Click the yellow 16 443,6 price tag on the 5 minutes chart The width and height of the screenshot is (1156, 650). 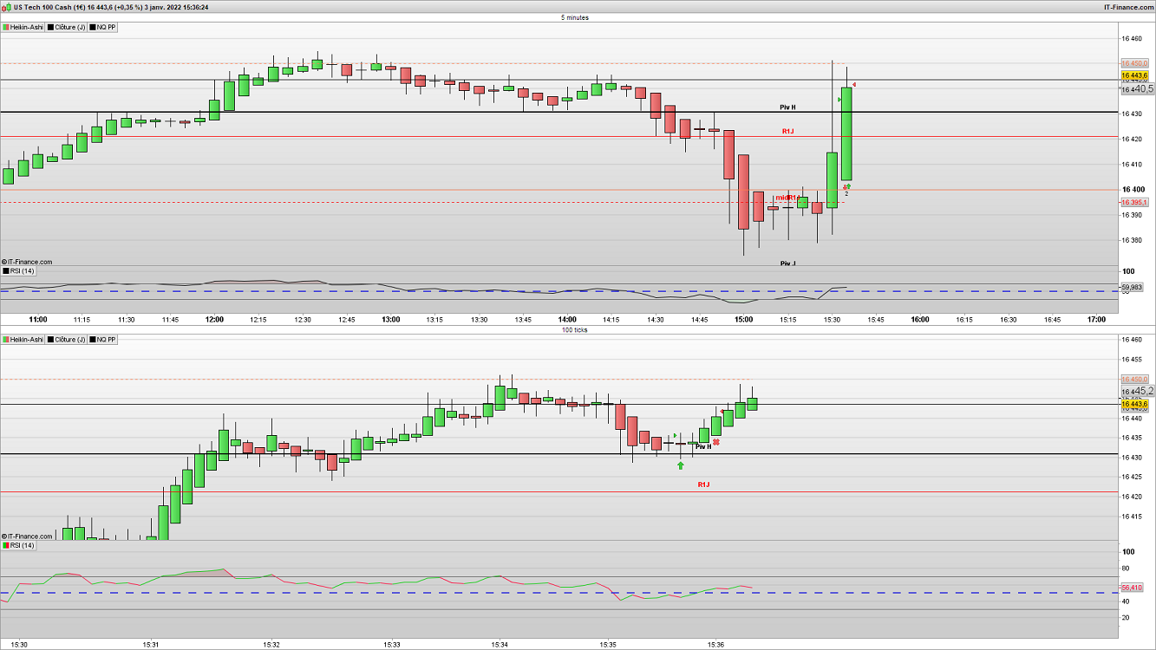tap(1134, 75)
